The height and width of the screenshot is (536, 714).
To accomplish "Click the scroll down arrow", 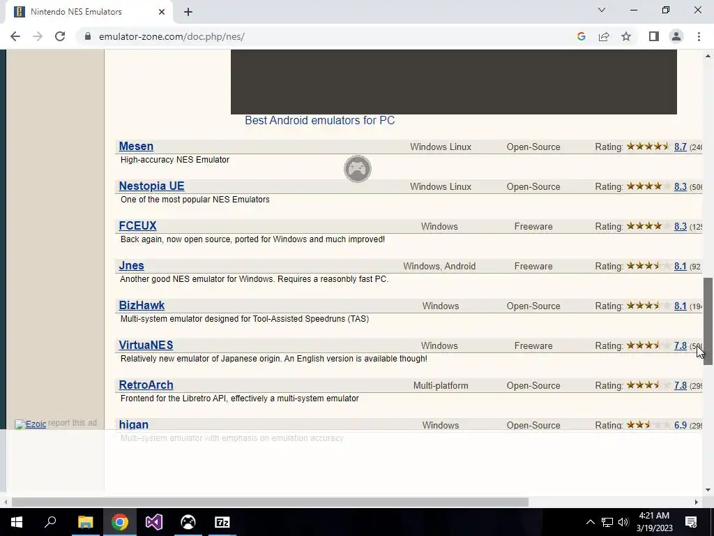I will pos(708,490).
